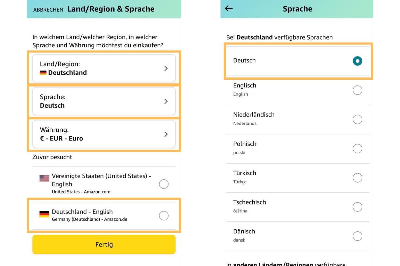This screenshot has width=400, height=266.
Task: Click the German flag beside Deutschland
Action: click(44, 72)
